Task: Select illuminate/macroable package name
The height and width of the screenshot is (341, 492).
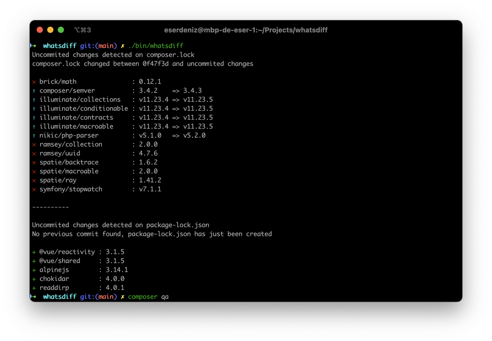Action: pyautogui.click(x=76, y=126)
